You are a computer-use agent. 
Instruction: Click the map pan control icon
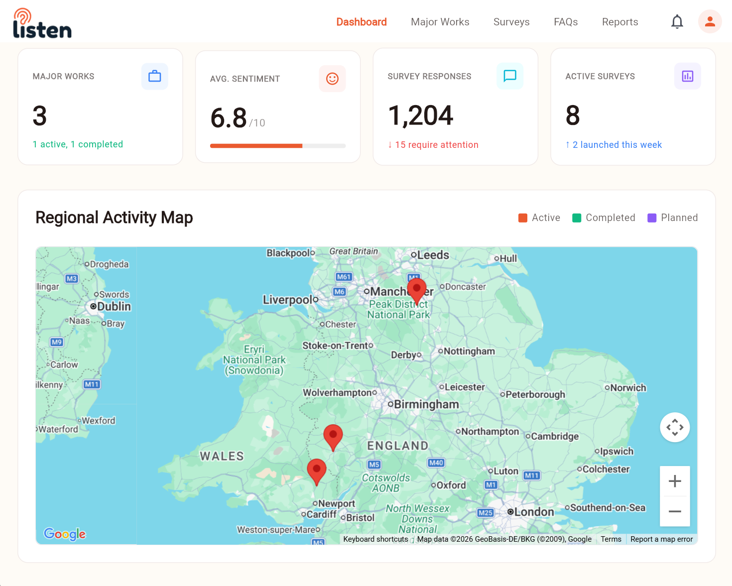pos(675,427)
